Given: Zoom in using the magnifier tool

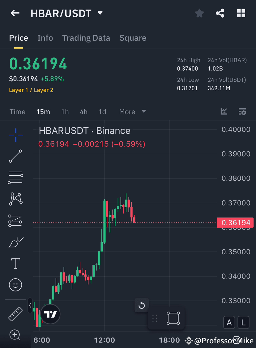Looking at the screenshot, I should (15, 335).
